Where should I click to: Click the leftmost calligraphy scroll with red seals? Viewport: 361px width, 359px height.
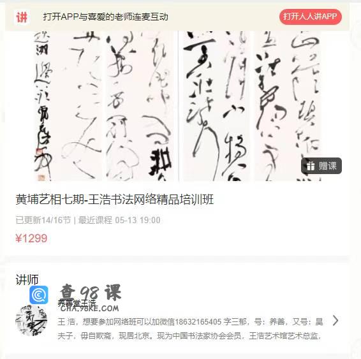(x=43, y=106)
